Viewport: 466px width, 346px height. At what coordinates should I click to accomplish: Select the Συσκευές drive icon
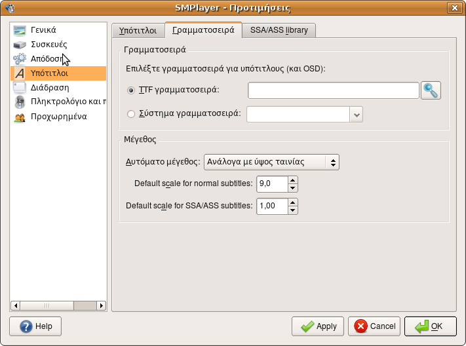pyautogui.click(x=20, y=45)
